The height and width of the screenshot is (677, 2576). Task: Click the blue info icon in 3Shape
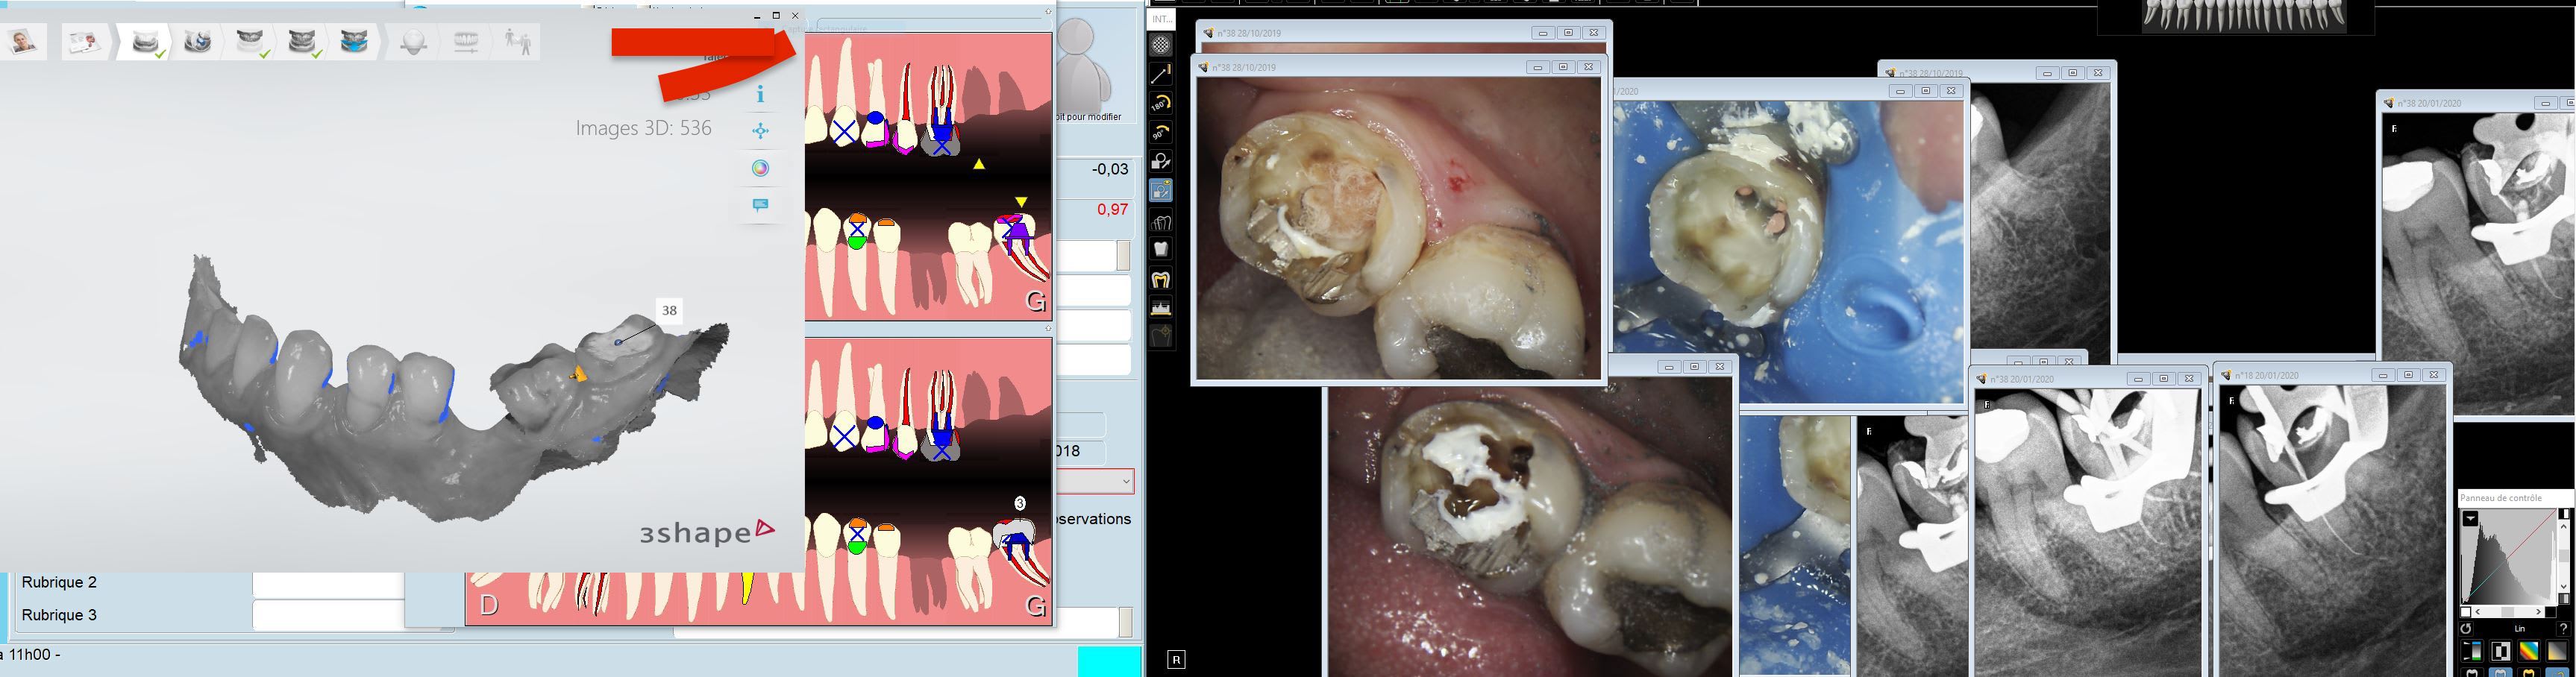point(760,94)
